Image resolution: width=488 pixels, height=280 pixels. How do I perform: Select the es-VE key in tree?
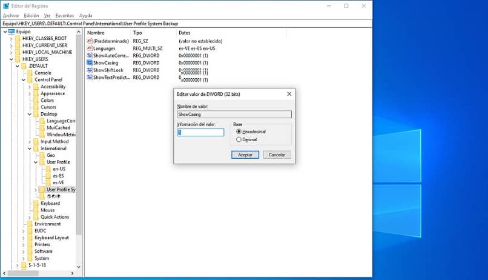(x=59, y=182)
